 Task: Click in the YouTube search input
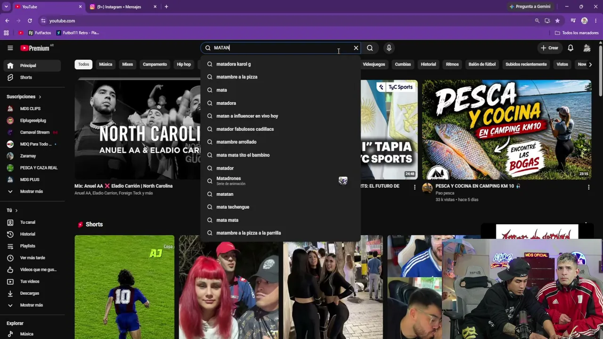tap(281, 48)
